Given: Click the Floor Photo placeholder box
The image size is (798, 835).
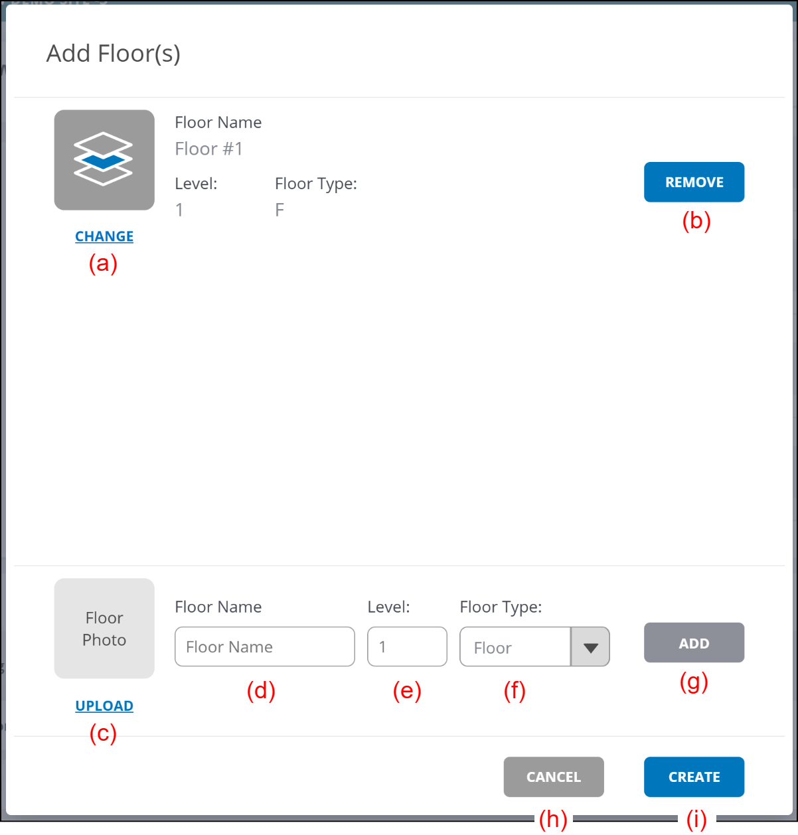Looking at the screenshot, I should click(104, 628).
